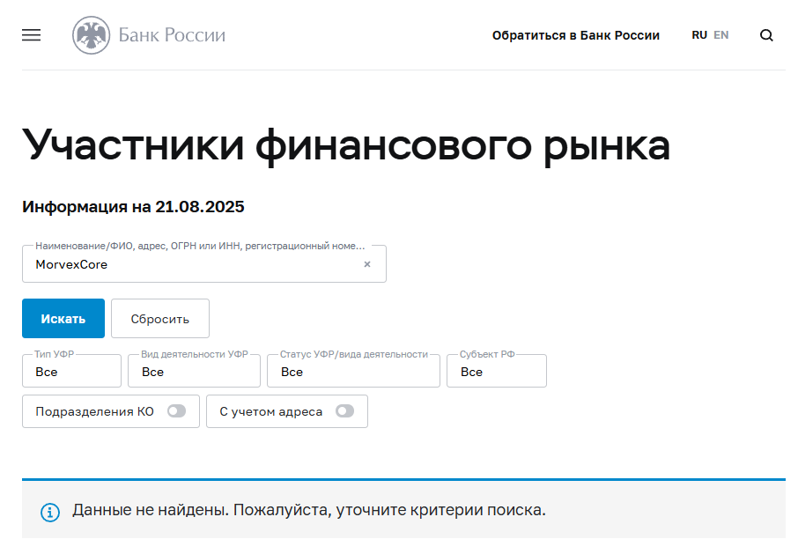Clear the search field with the X icon
The width and height of the screenshot is (798, 554).
point(367,264)
